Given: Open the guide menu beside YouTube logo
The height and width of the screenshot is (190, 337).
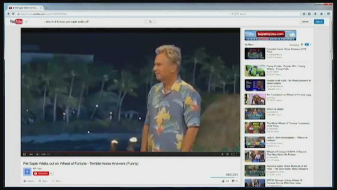Looking at the screenshot, I should point(27,21).
